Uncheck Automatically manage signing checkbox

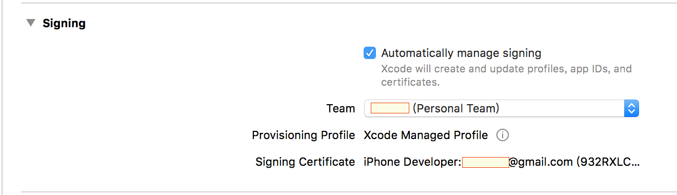(x=370, y=53)
